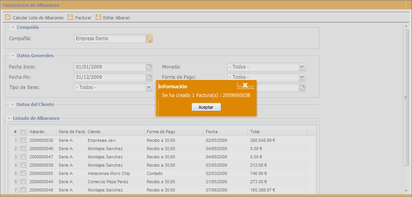The image size is (412, 197).
Task: Click the Calcular Lista de Albaranes icon
Action: (x=7, y=17)
